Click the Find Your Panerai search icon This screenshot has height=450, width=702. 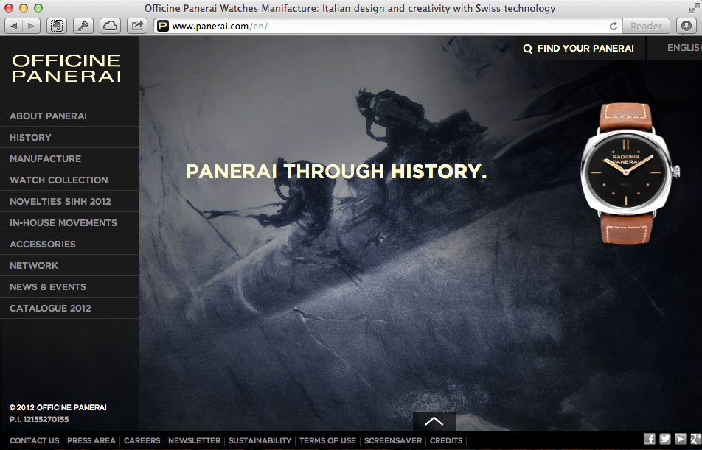[528, 49]
